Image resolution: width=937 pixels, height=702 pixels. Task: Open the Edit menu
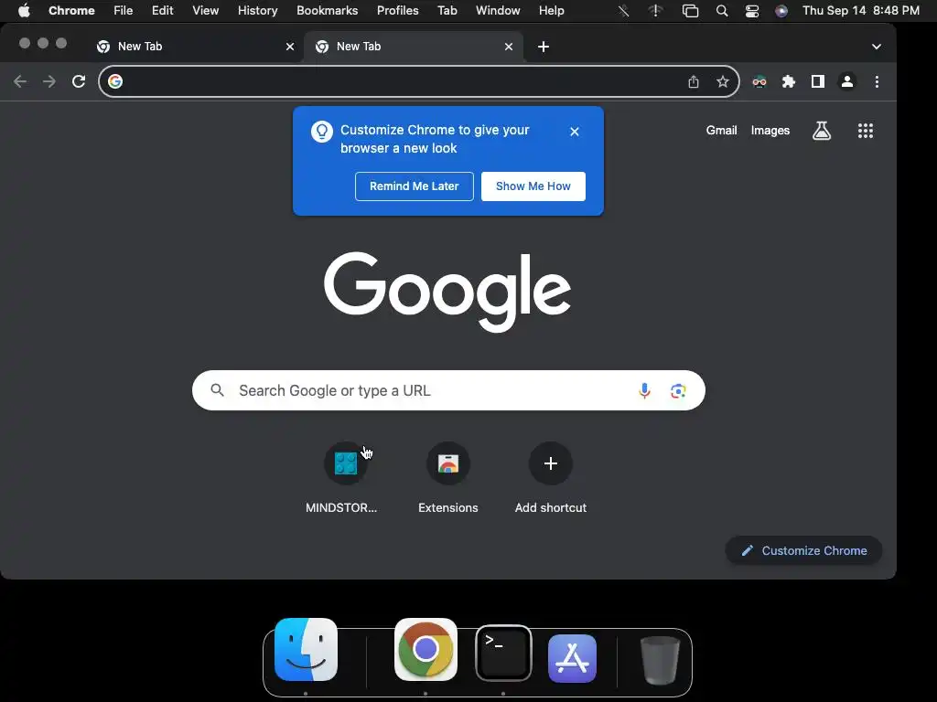(x=163, y=11)
